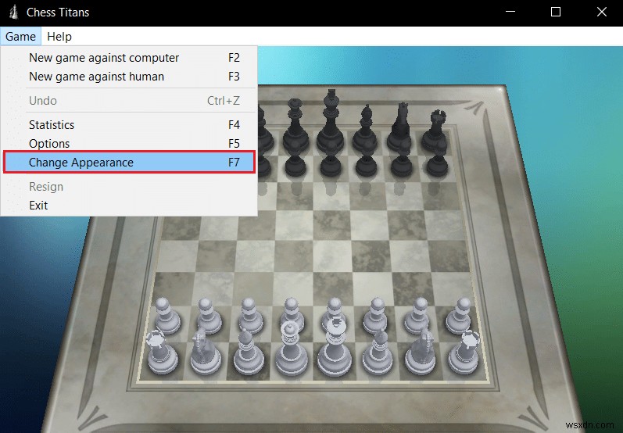Pick the white rook in the right corner
Screen dimensions: 623x433
pos(464,352)
